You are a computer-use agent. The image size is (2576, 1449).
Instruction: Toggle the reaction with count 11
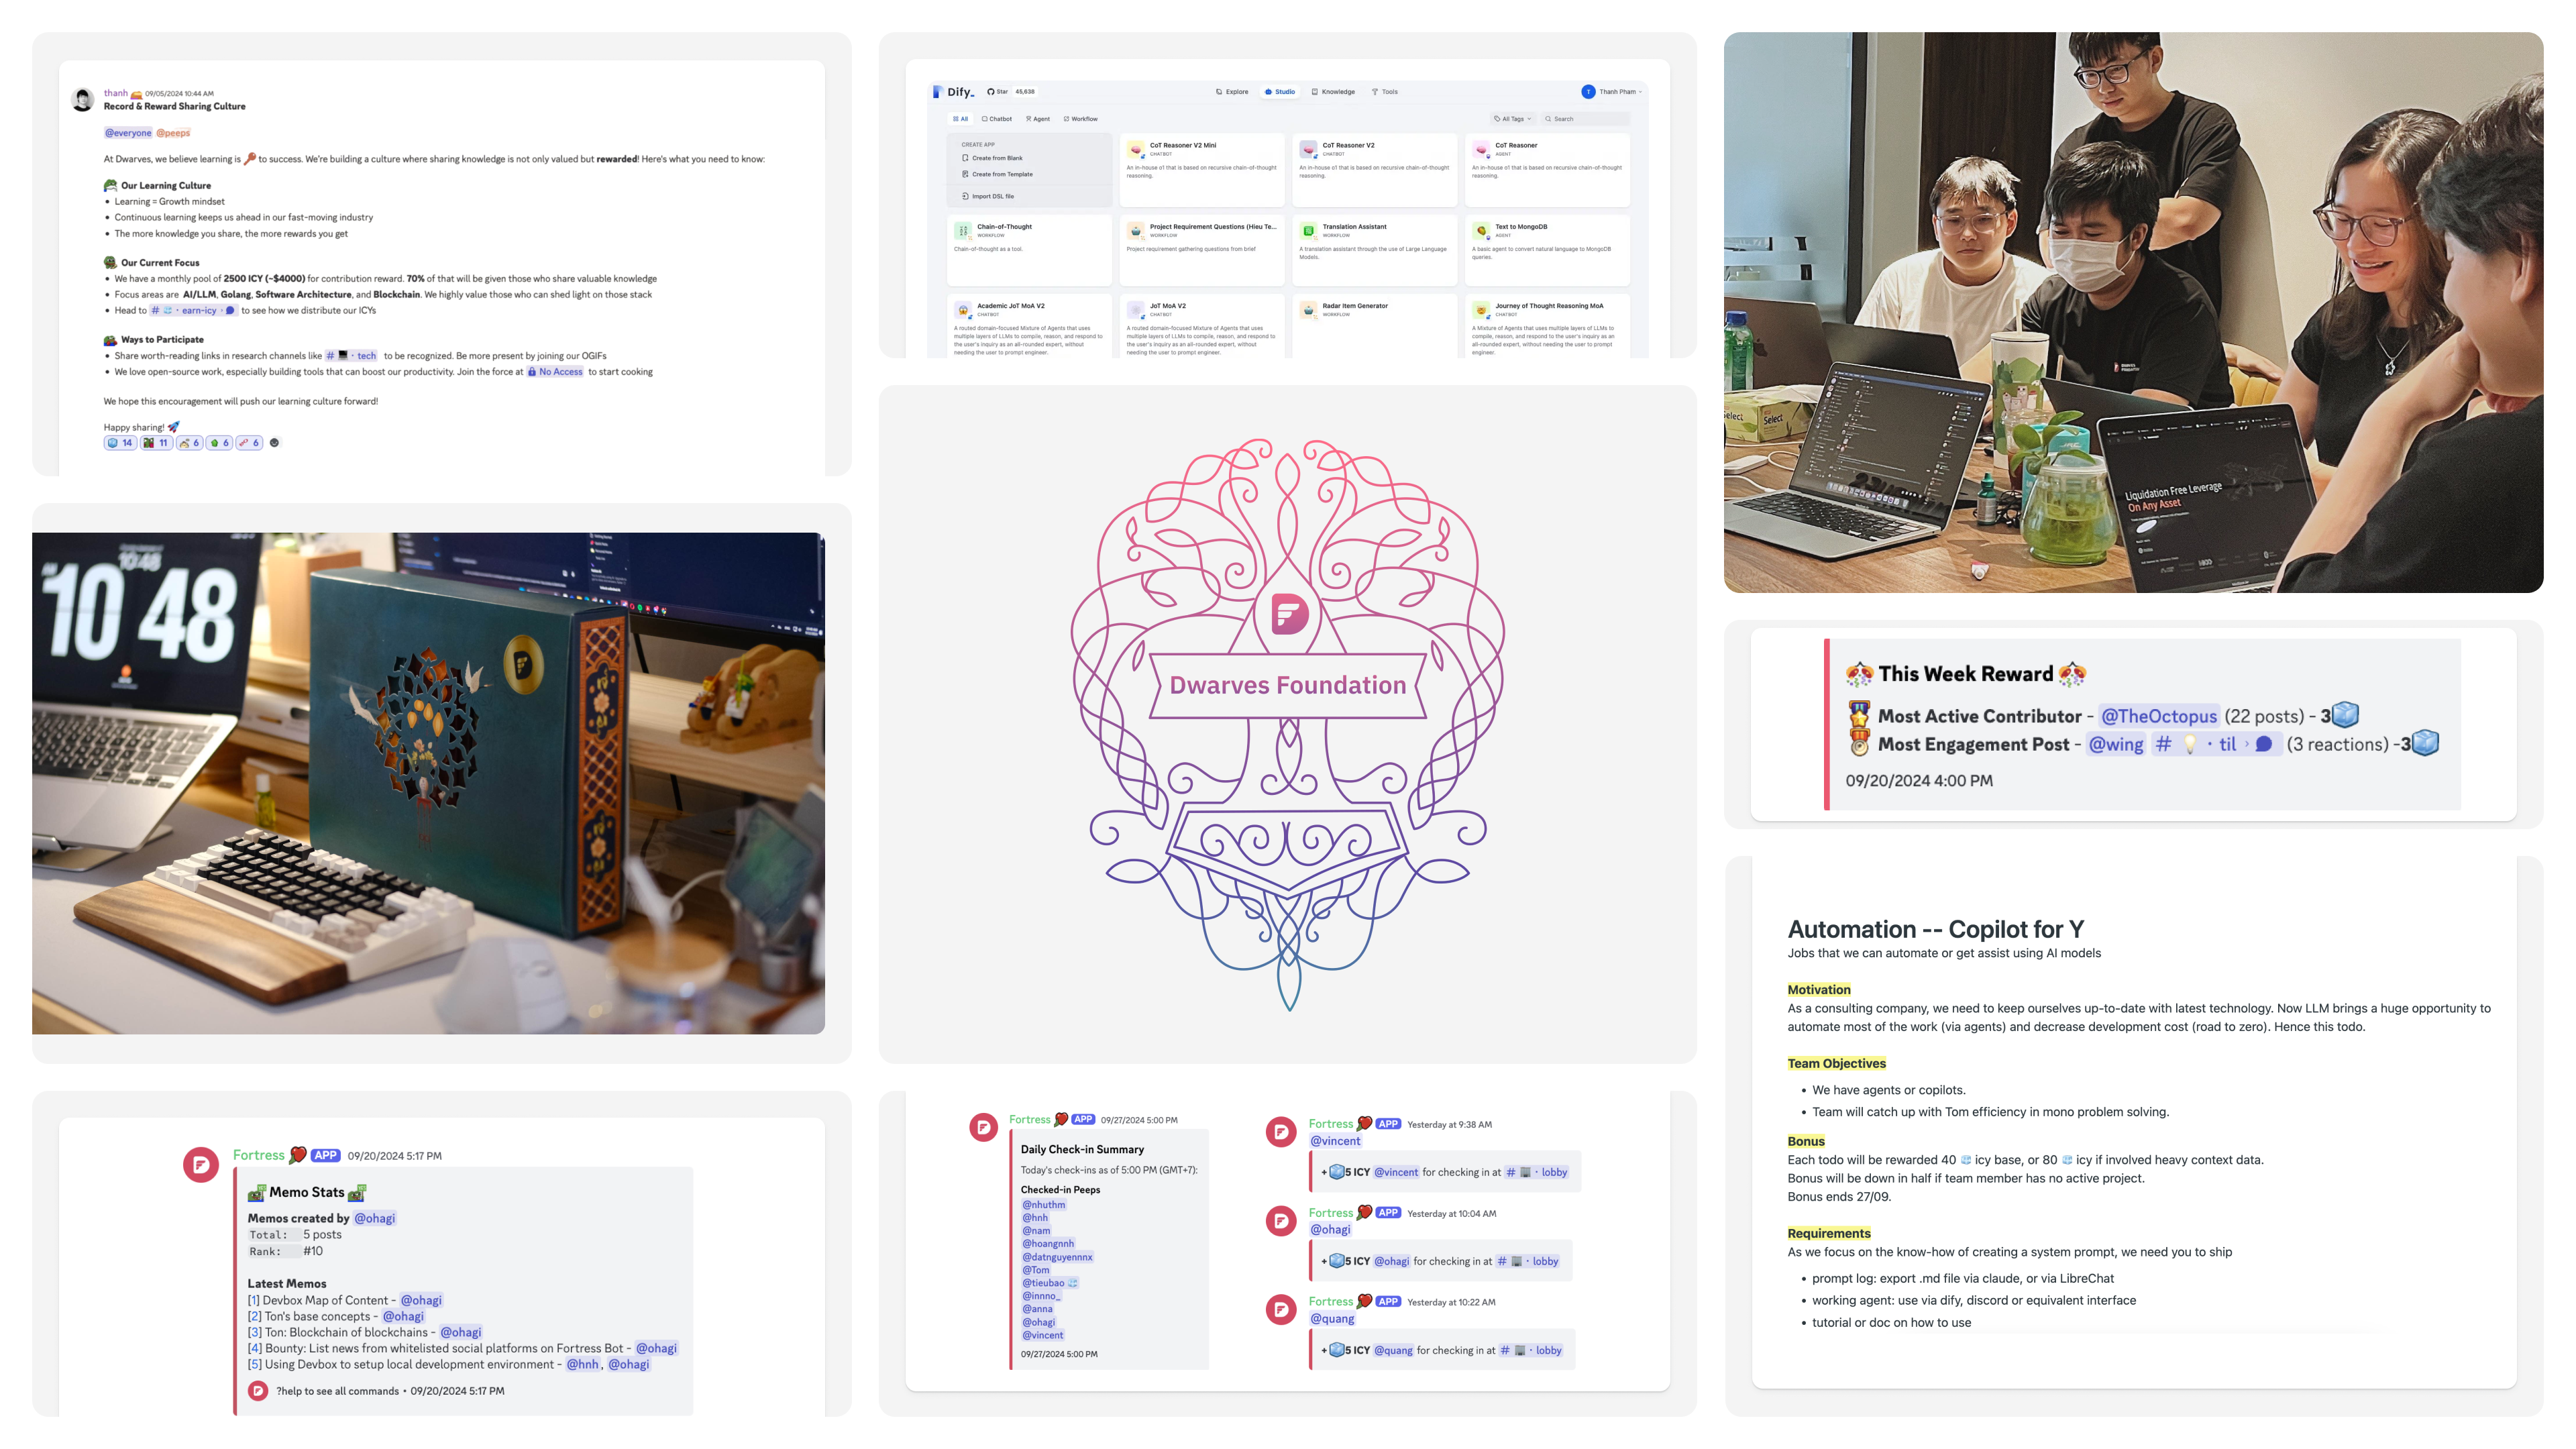pyautogui.click(x=156, y=442)
